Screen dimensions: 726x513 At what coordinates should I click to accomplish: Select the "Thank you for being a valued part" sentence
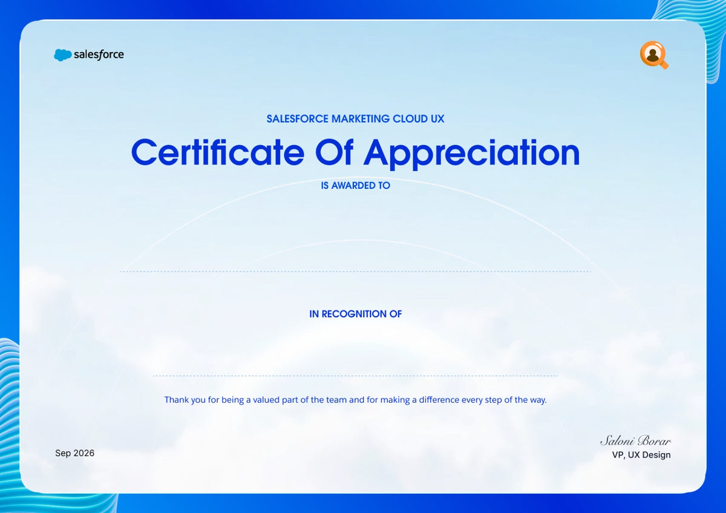coord(356,400)
